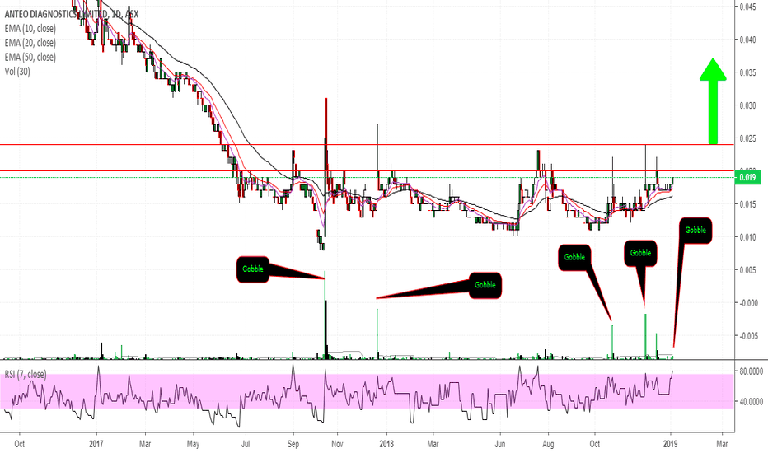
Task: Click the 2019 label on time axis
Action: [x=670, y=444]
